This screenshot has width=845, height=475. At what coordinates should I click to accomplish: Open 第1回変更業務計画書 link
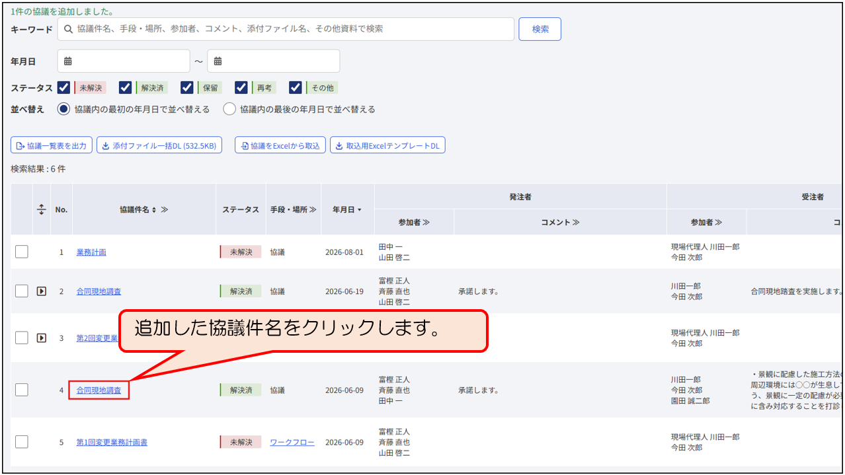112,443
